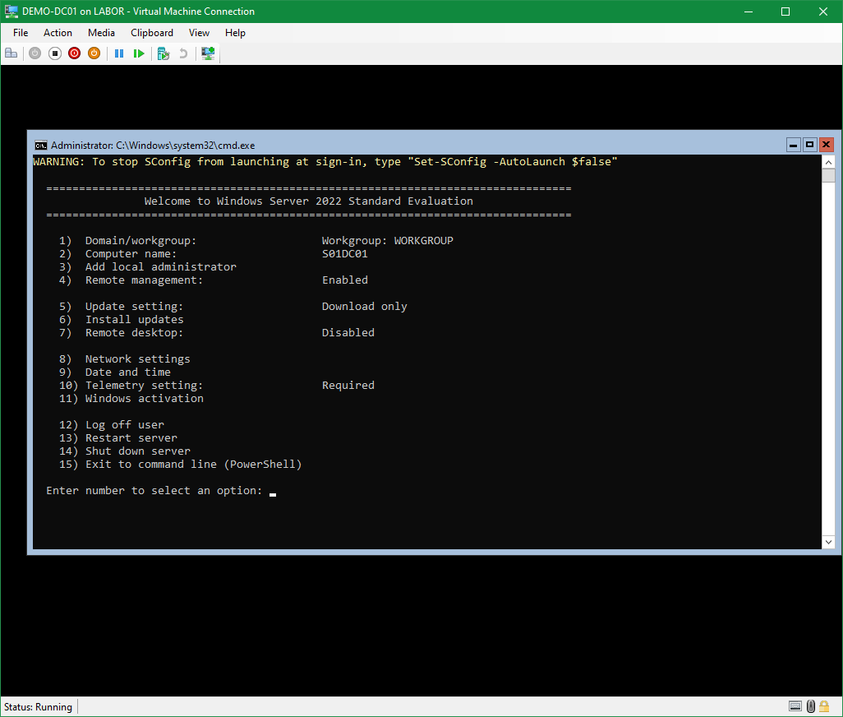Open the File menu
The width and height of the screenshot is (843, 717).
coord(21,33)
